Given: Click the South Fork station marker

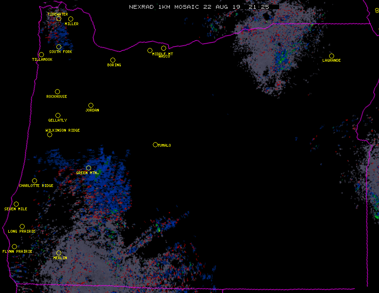Looking at the screenshot, I should coord(59,47).
